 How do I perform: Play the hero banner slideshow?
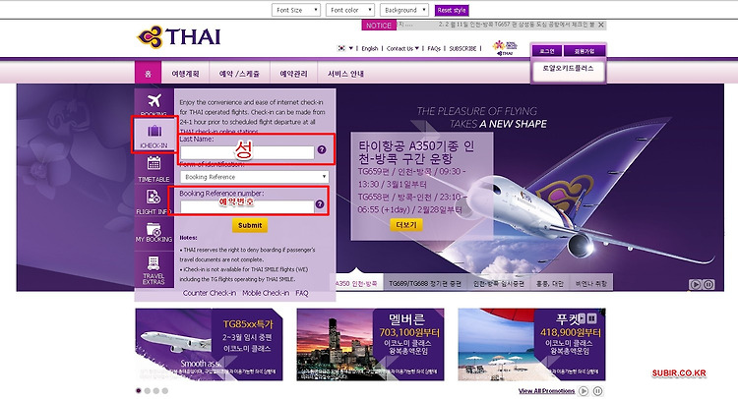pos(695,284)
